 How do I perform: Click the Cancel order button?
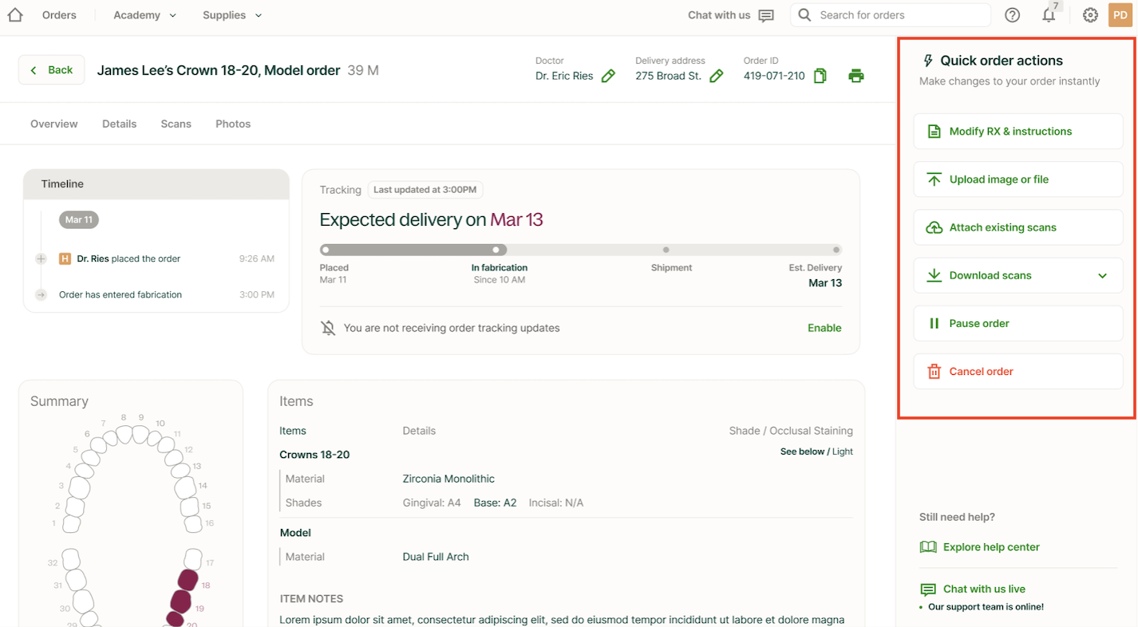tap(1017, 371)
